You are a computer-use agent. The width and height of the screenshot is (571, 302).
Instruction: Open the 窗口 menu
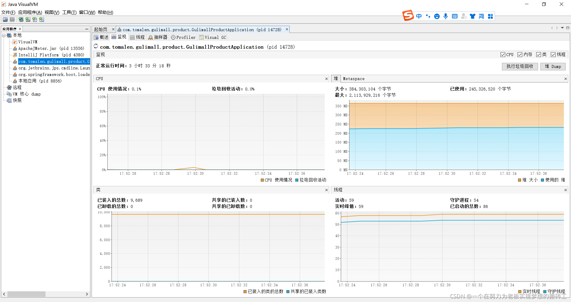(x=87, y=12)
